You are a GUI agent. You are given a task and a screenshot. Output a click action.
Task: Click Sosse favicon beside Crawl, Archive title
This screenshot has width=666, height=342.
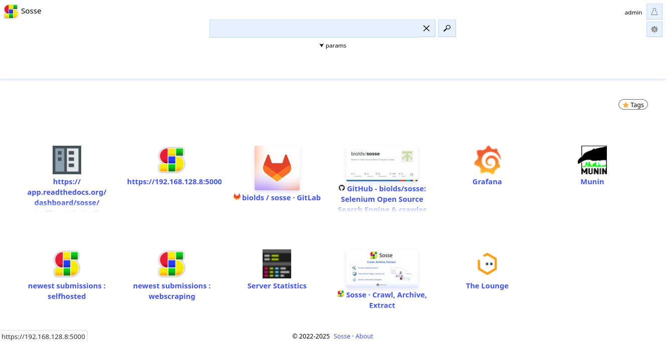pos(341,294)
